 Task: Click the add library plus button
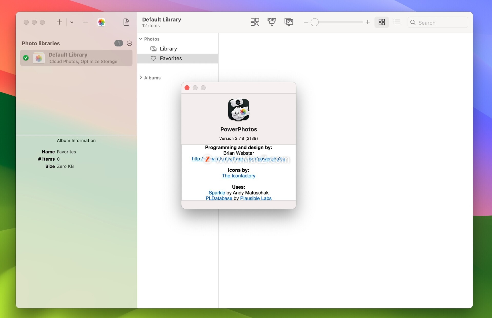click(x=59, y=22)
